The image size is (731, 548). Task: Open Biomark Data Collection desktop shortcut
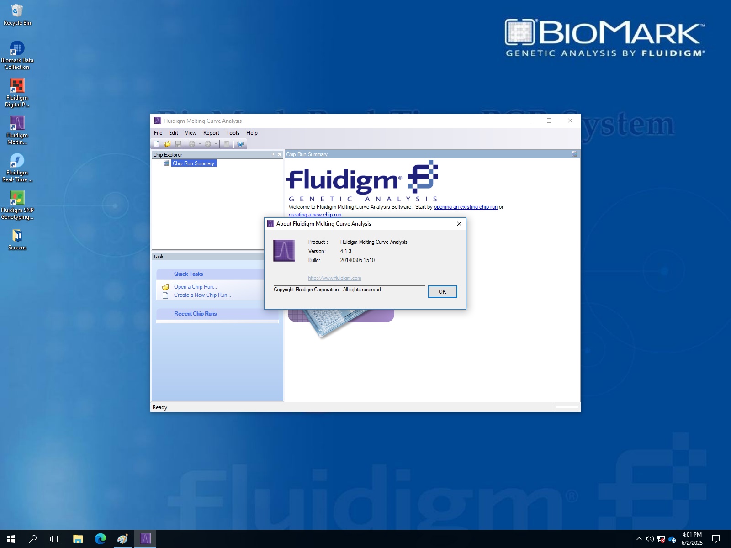[17, 55]
